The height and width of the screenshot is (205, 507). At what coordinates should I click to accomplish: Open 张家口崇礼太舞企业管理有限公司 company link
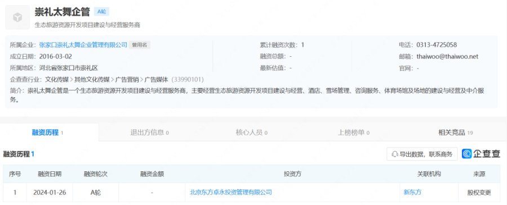tap(83, 45)
